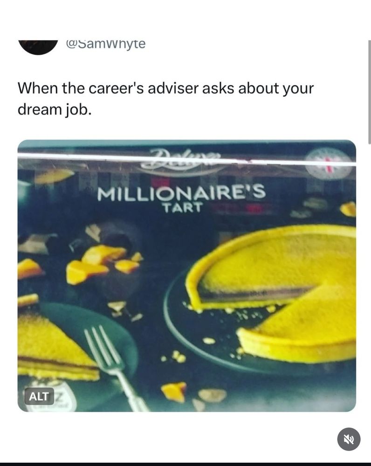Unmute the video with the speaker icon
Viewport: 371px width, 466px height.
[x=349, y=439]
